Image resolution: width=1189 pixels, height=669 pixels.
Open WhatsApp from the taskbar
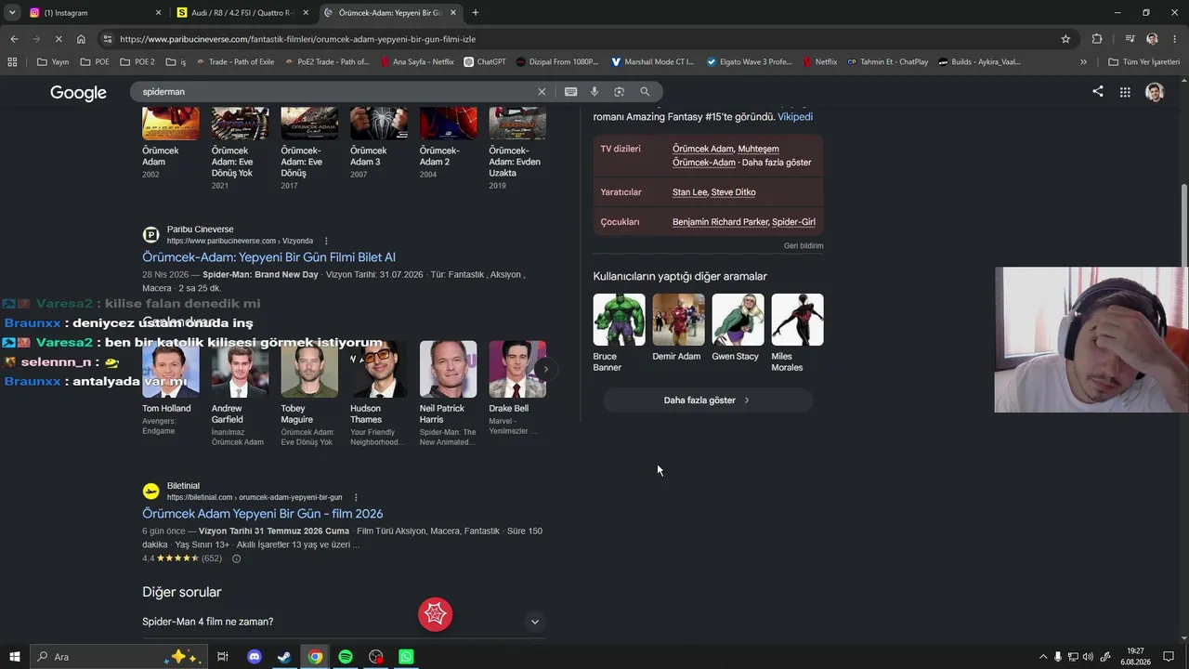point(406,657)
